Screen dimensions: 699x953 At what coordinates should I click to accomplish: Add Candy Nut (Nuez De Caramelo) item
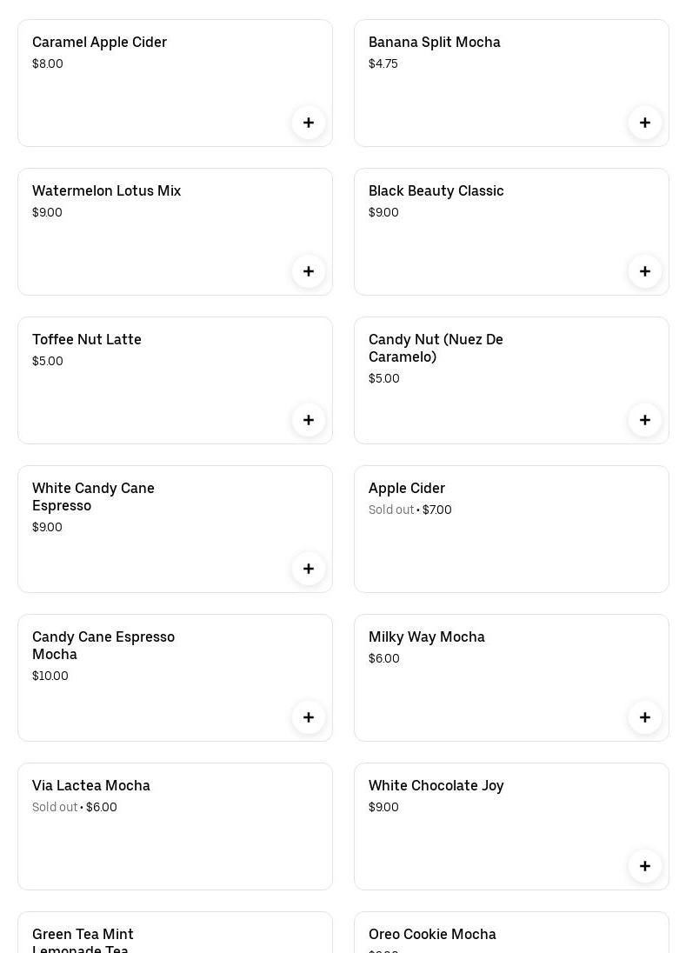pos(645,420)
